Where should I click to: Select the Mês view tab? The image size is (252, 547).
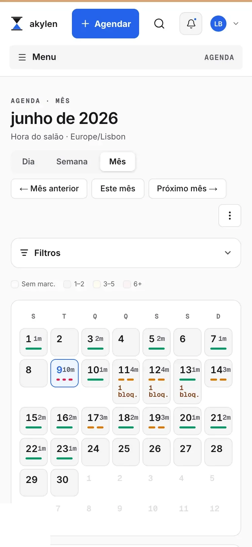[x=118, y=162]
